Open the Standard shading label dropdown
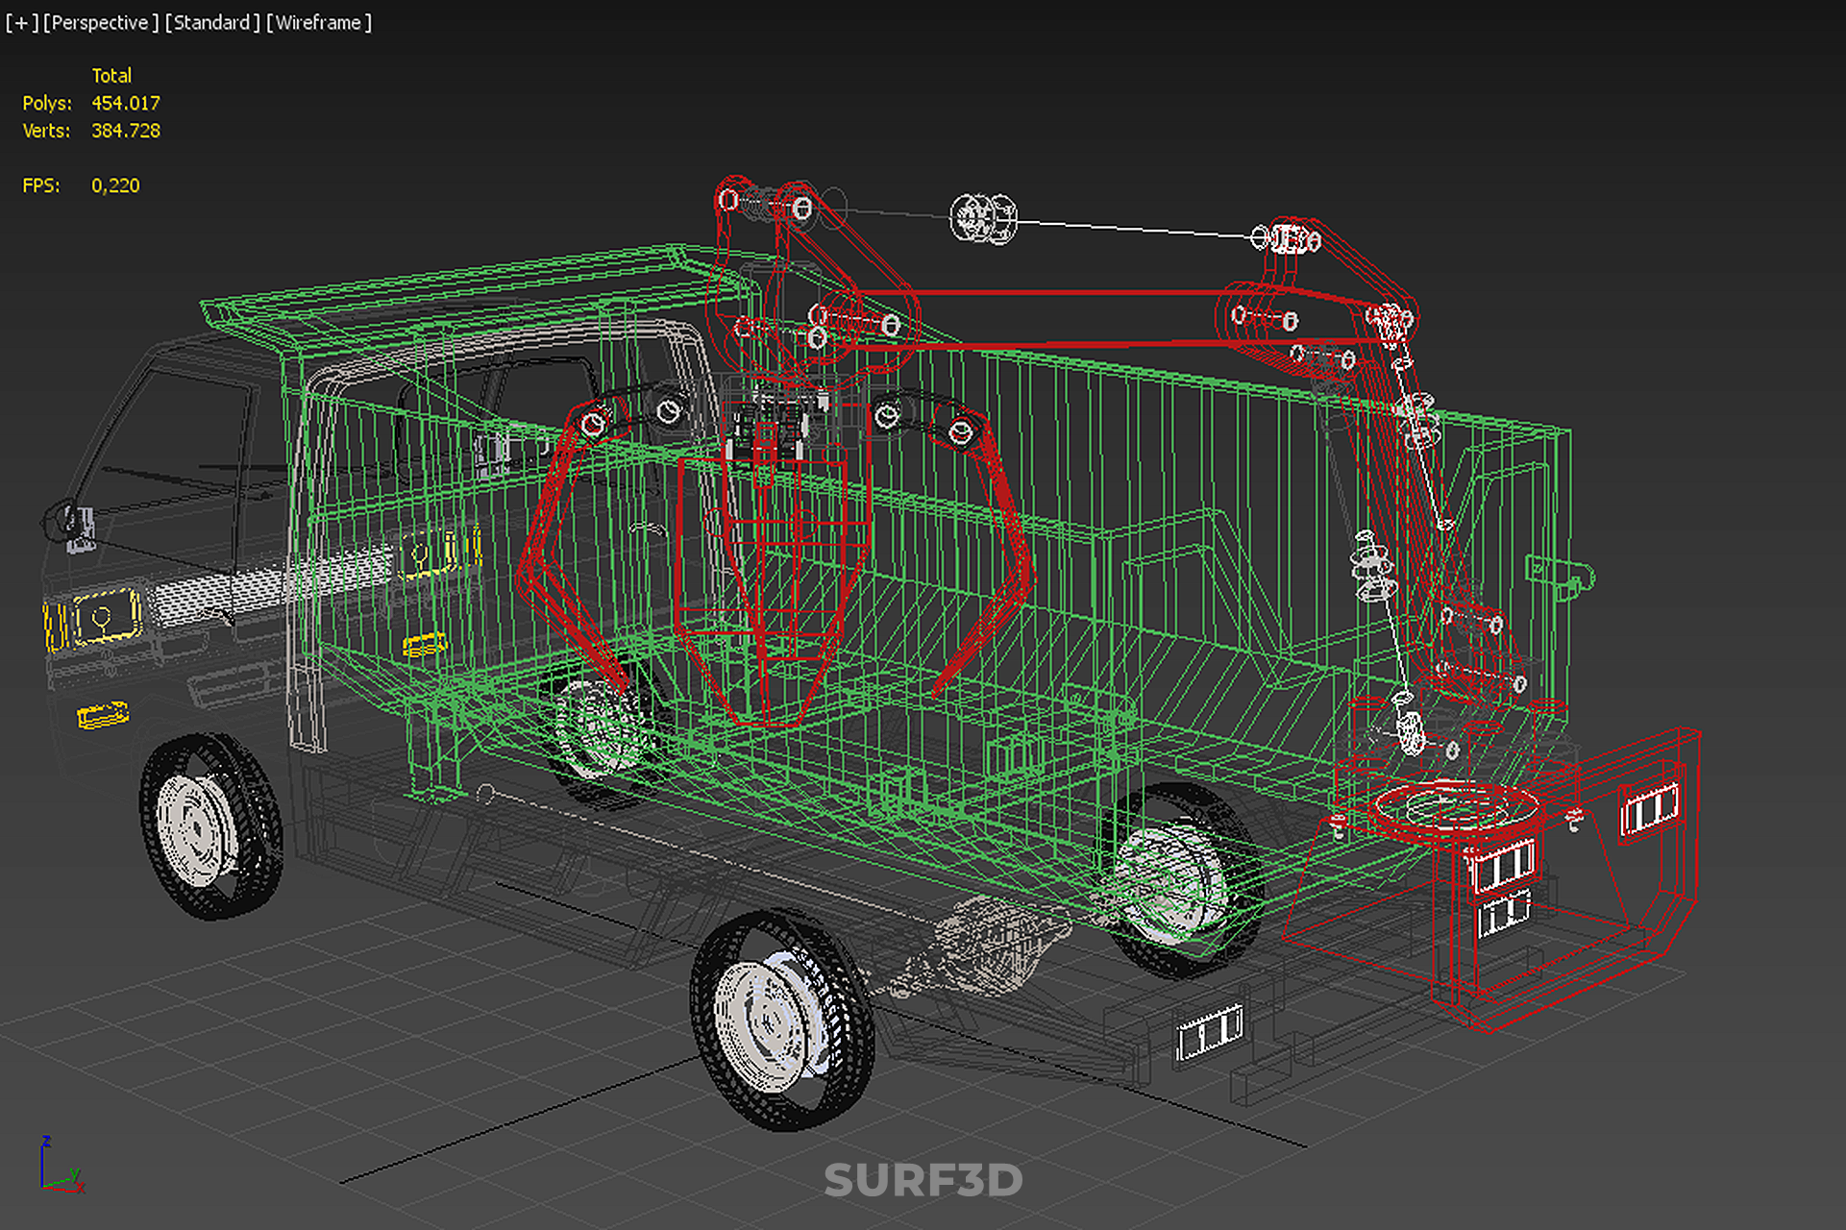This screenshot has height=1230, width=1846. coord(211,22)
